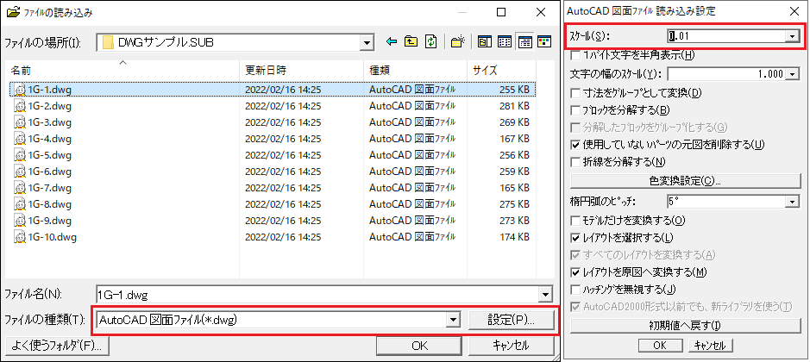Uncheck 使用していないパーツの元図を削除する

[x=575, y=144]
